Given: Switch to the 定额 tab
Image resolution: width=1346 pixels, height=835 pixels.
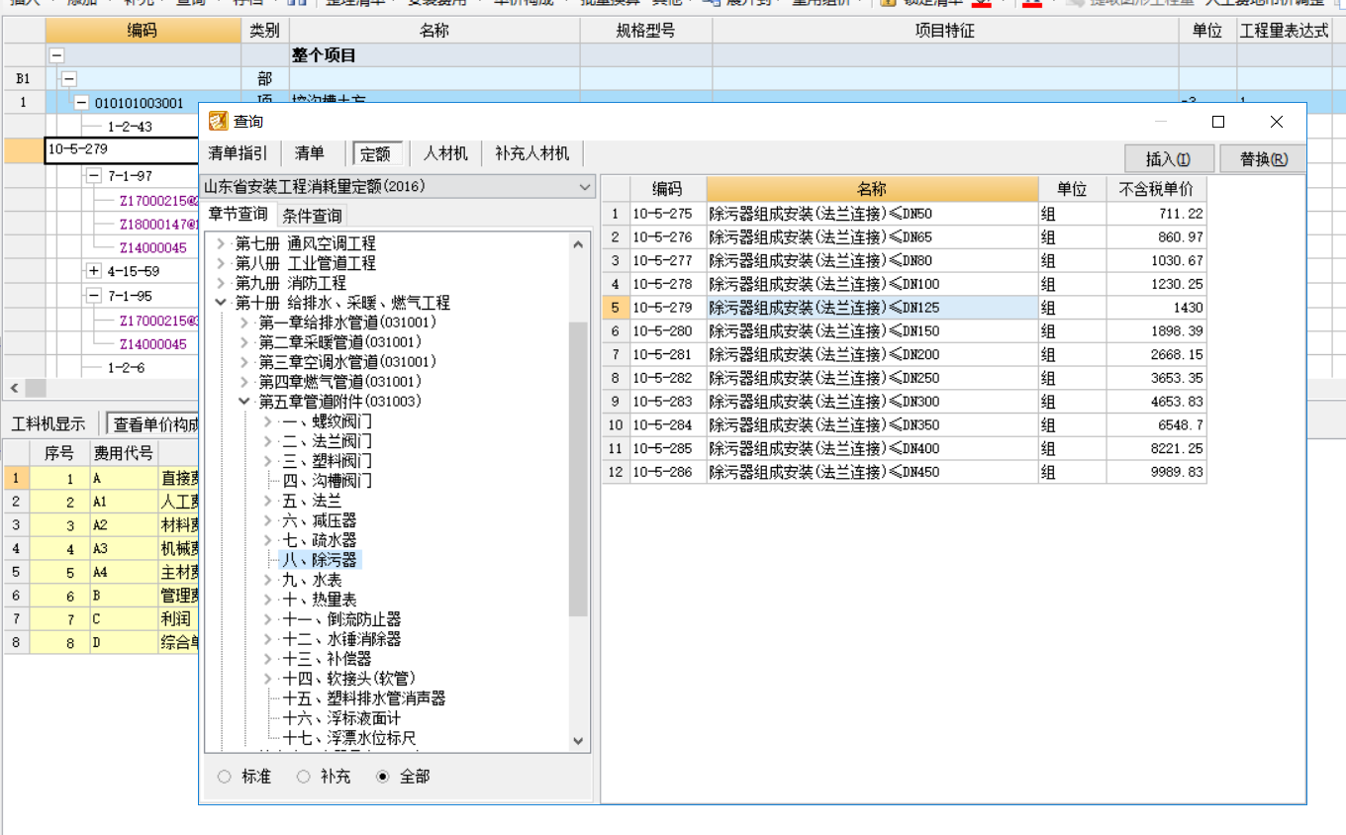Looking at the screenshot, I should point(377,153).
